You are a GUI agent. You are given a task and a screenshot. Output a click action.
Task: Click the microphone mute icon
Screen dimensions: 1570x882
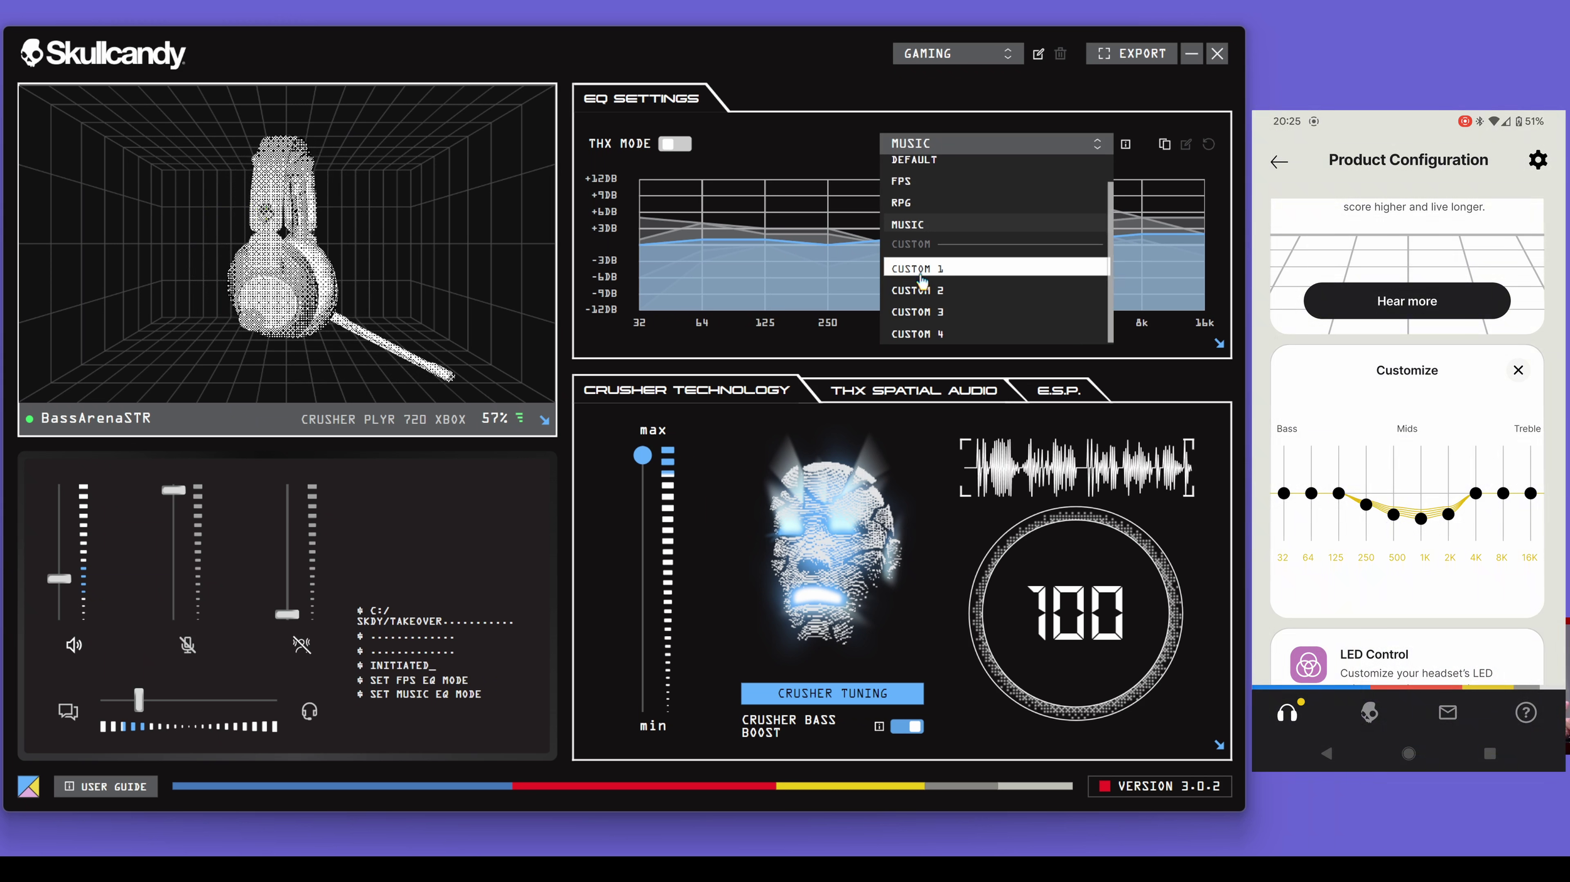[x=187, y=645]
